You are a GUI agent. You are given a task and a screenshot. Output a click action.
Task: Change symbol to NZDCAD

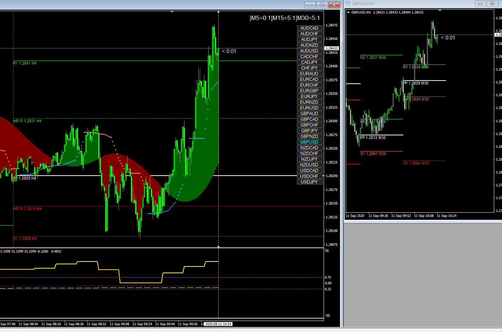click(x=309, y=148)
